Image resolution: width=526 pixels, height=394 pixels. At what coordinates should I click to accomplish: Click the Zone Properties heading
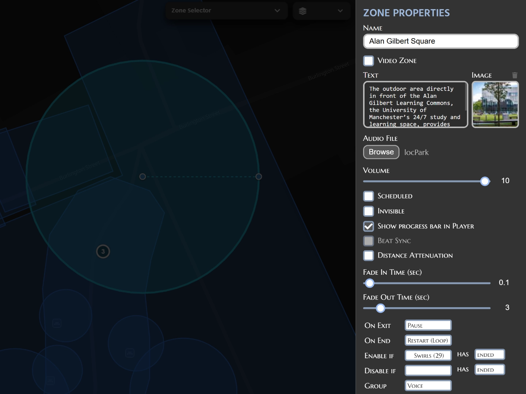tap(407, 13)
